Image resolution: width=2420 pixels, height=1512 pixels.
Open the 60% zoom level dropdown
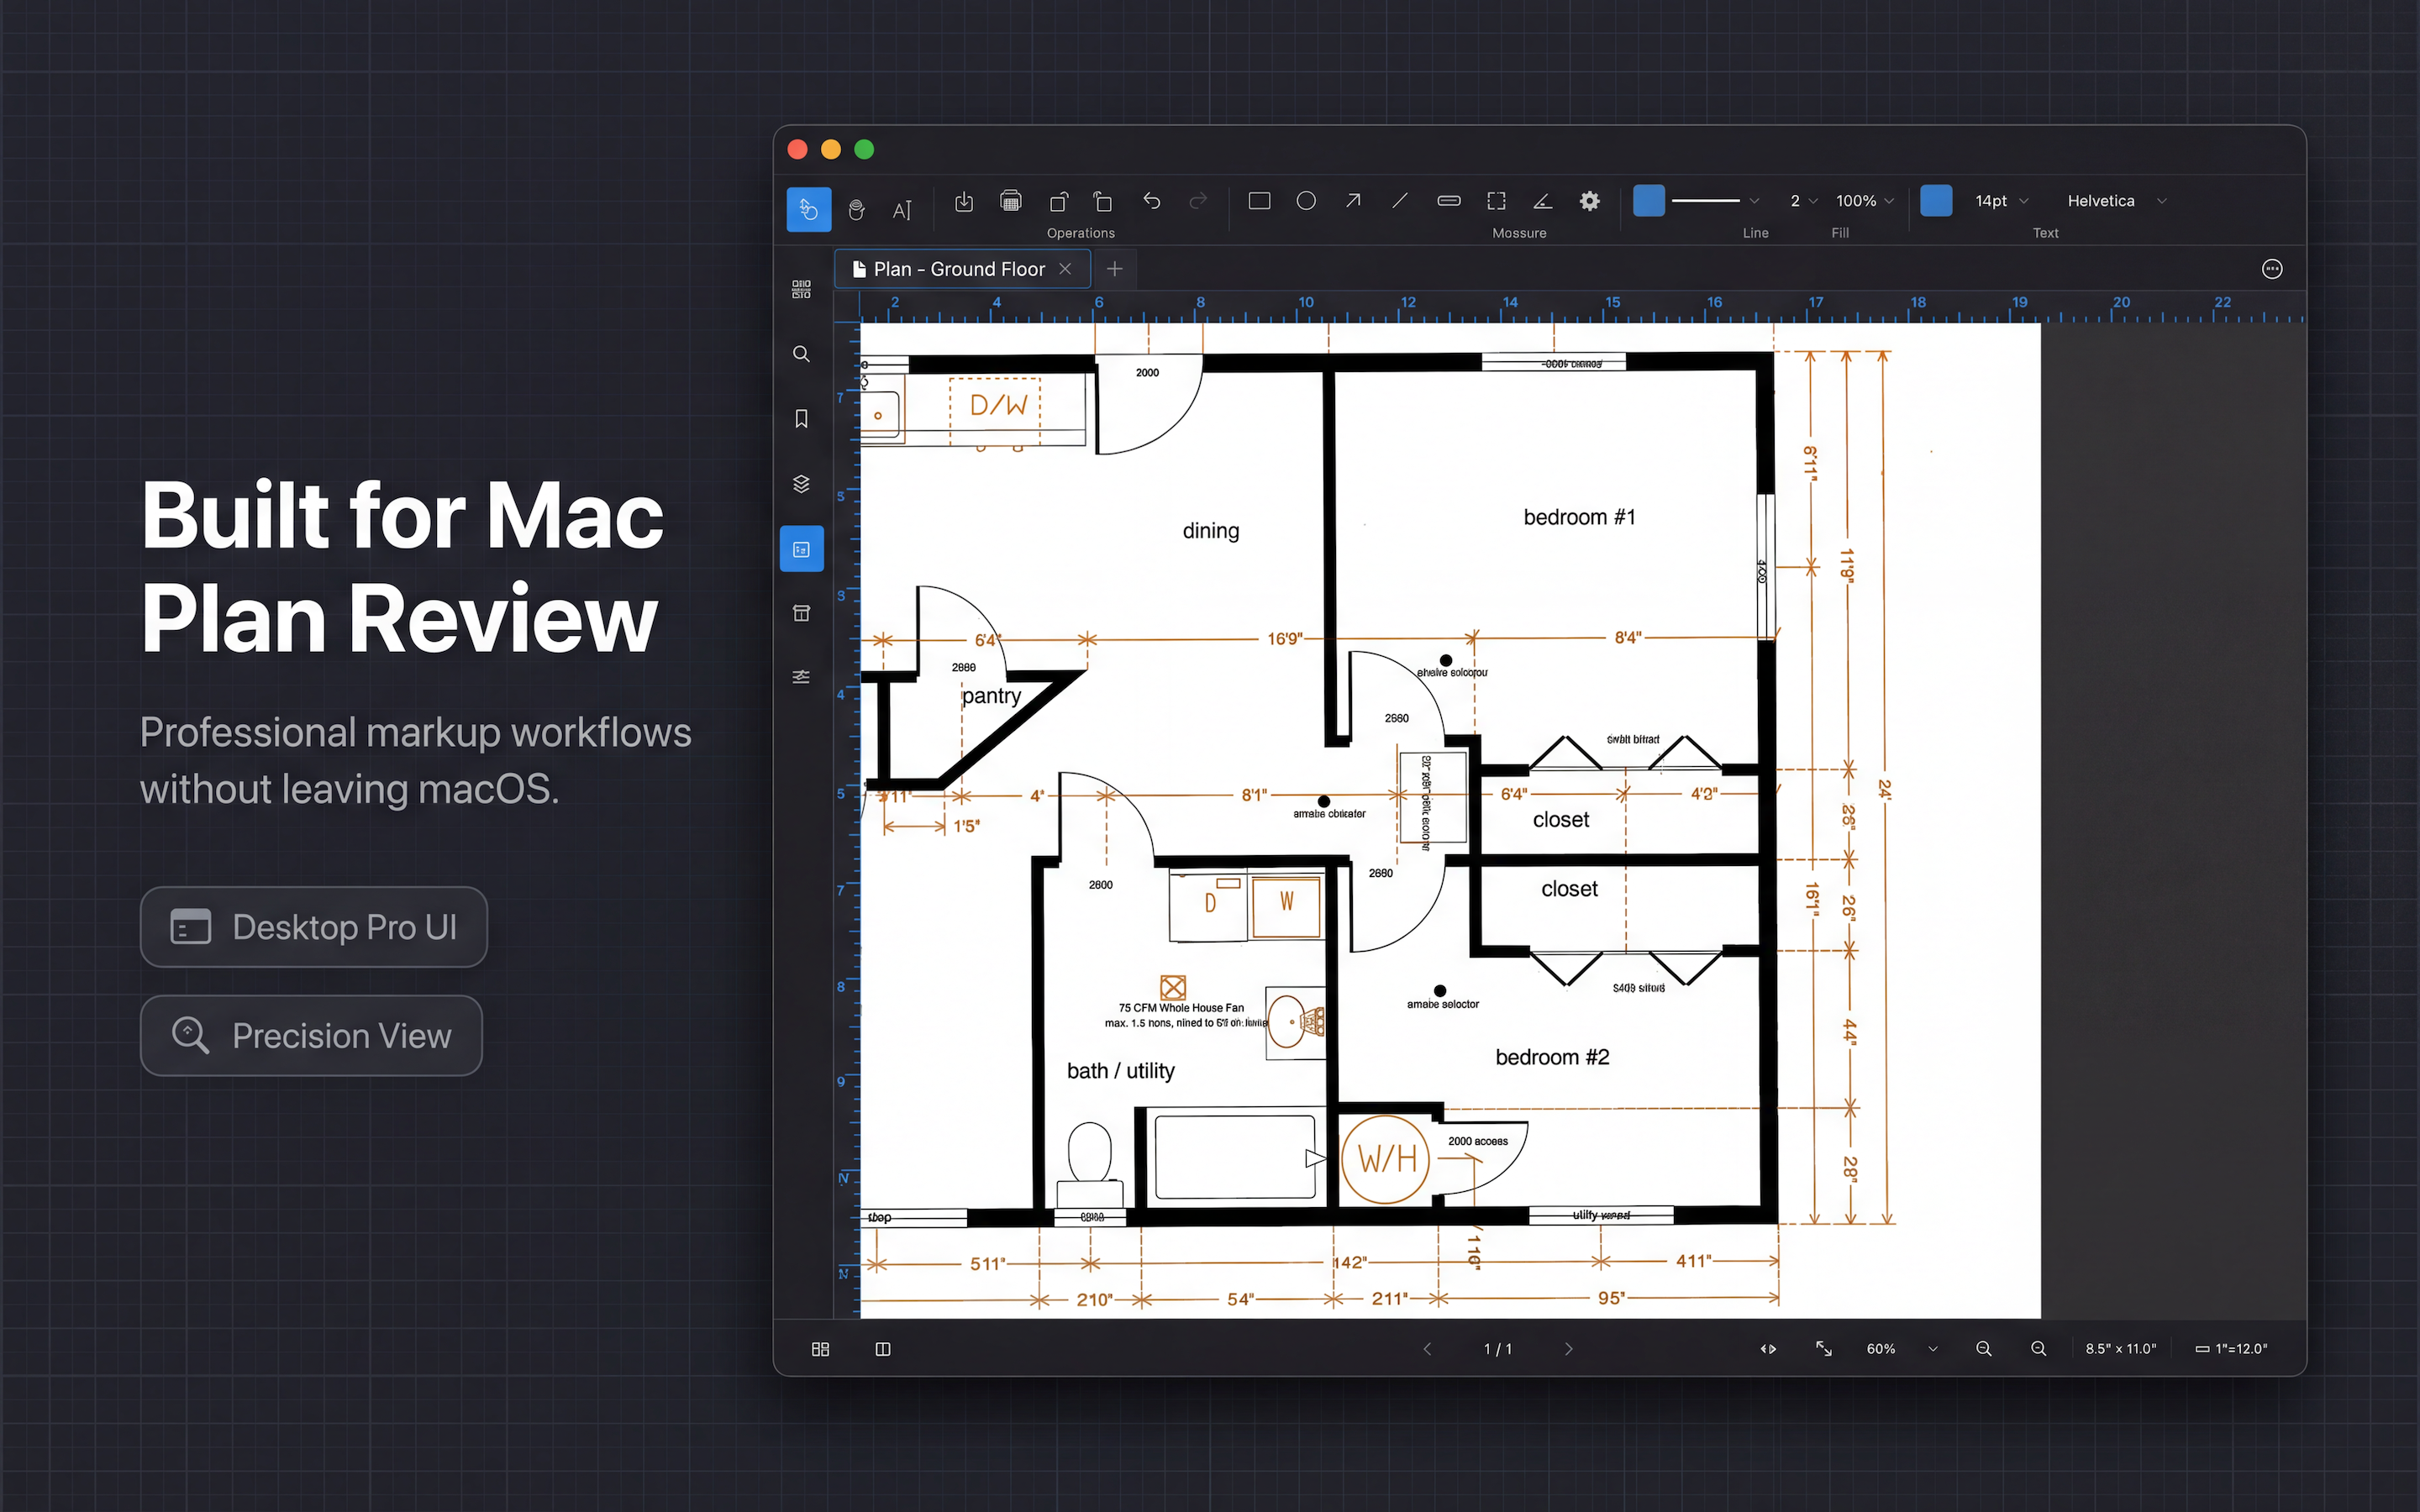[x=1901, y=1349]
